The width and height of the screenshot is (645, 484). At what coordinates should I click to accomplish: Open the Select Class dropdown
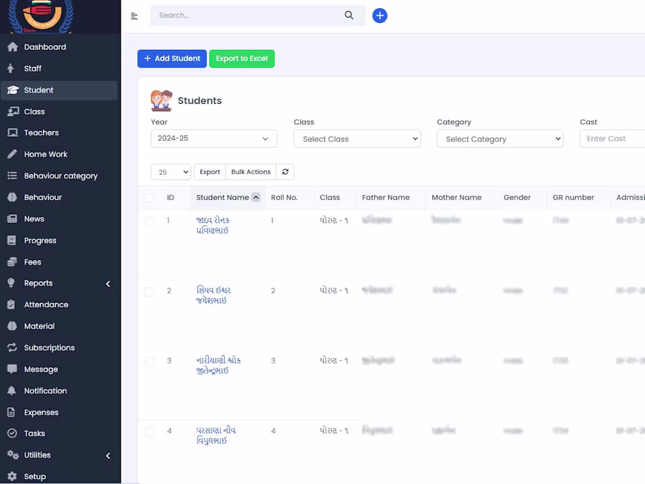pyautogui.click(x=357, y=139)
